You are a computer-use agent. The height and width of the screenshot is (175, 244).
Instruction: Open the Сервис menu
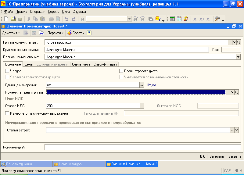pyautogui.click(x=54, y=12)
